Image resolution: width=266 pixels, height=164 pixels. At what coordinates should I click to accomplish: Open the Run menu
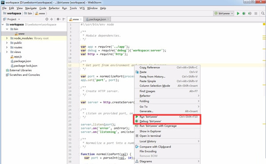click(64, 8)
